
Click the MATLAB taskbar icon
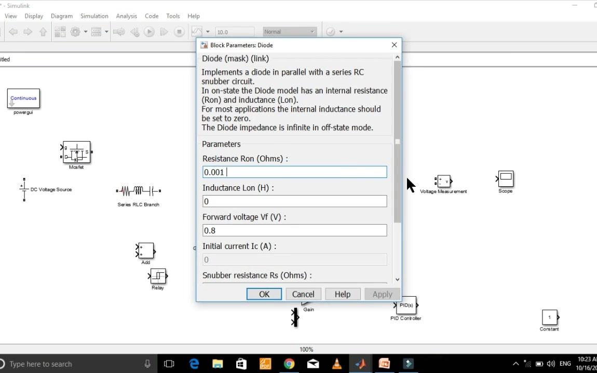click(x=361, y=364)
